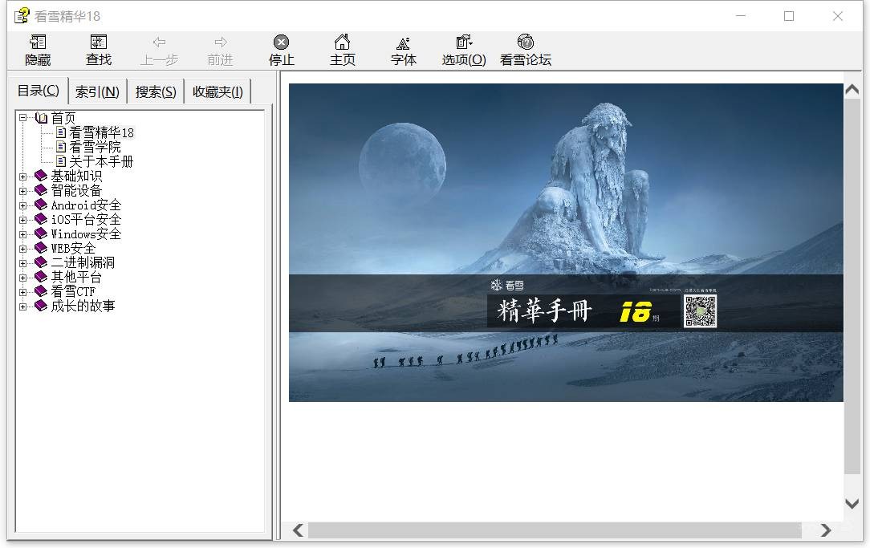
Task: Click the horizontal scrollbar left arrow
Action: click(x=298, y=530)
